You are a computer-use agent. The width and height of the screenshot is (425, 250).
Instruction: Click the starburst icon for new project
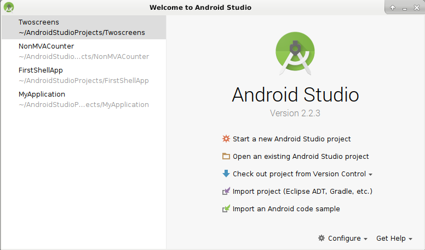click(x=226, y=139)
